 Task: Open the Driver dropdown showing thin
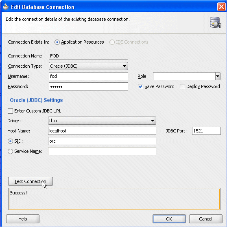tap(102, 121)
